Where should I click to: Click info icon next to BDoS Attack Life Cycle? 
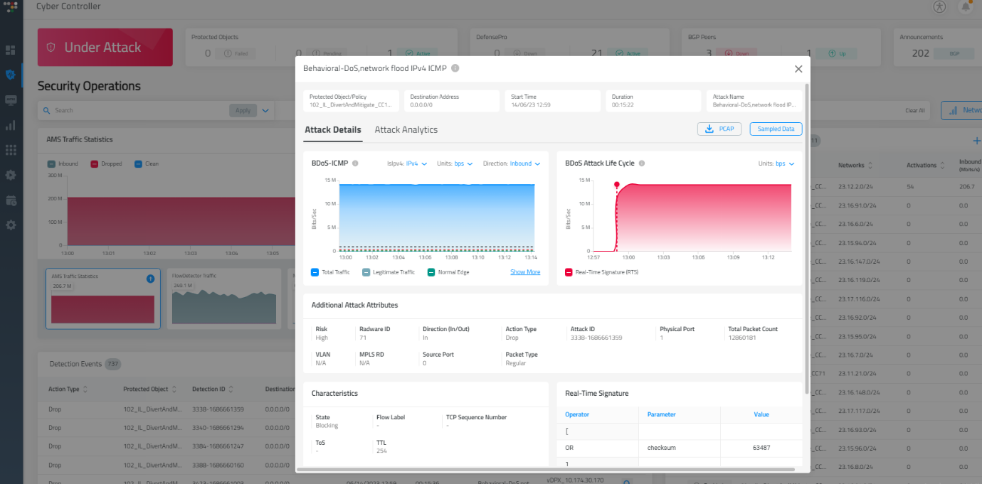[641, 163]
